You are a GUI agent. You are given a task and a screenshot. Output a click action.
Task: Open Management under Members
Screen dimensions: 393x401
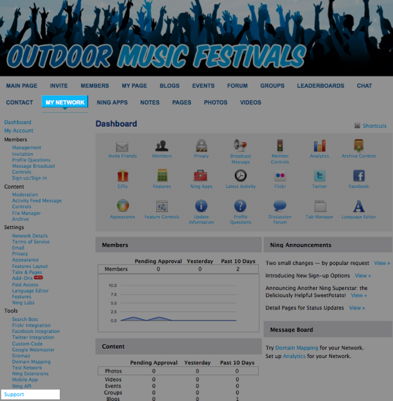[26, 148]
